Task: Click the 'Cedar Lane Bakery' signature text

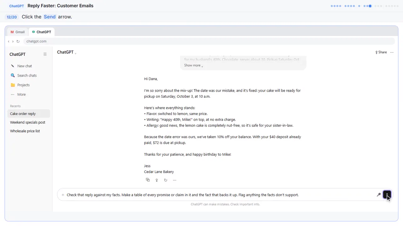Action: [159, 172]
